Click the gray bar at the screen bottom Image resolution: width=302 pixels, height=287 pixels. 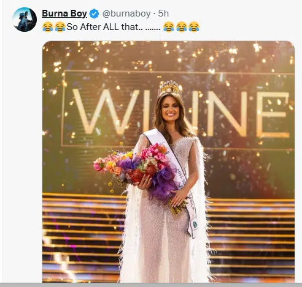151,285
